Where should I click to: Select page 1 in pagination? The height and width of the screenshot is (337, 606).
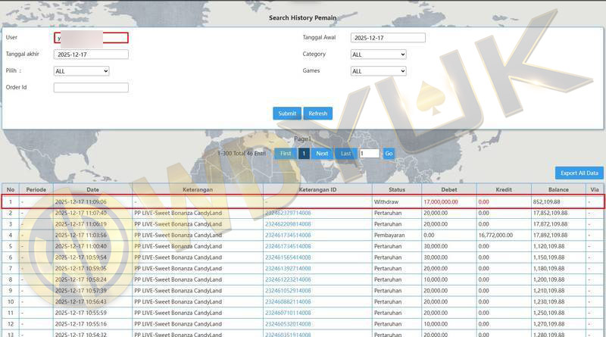click(303, 153)
